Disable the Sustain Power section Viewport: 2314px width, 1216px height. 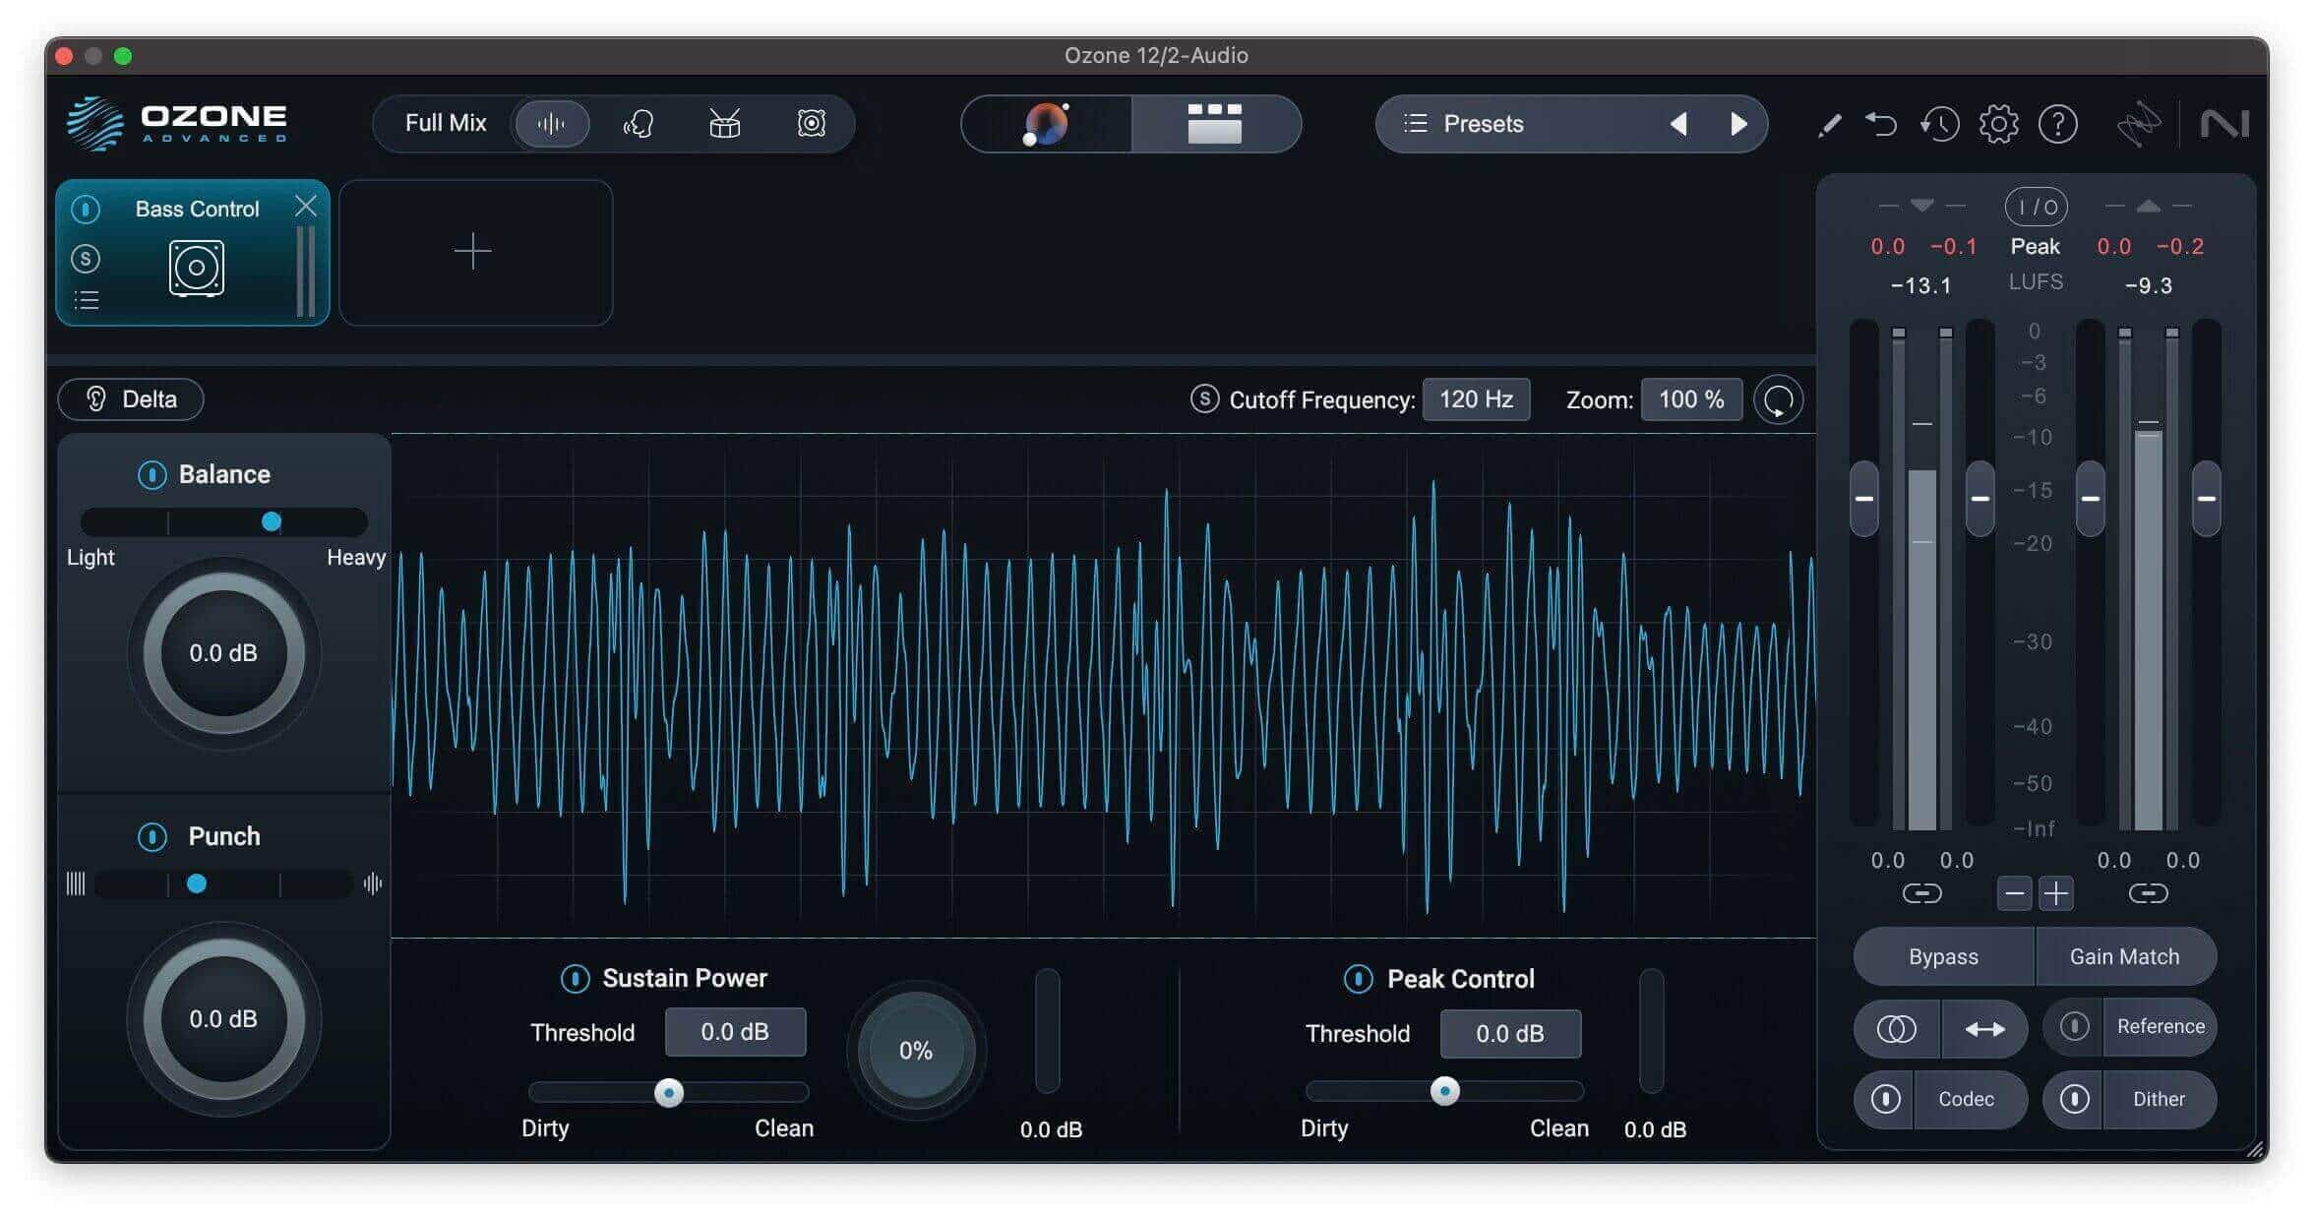click(x=575, y=979)
